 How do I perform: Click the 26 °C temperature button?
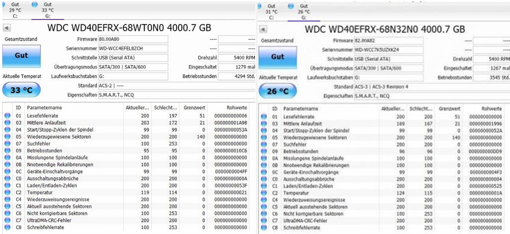(x=278, y=92)
